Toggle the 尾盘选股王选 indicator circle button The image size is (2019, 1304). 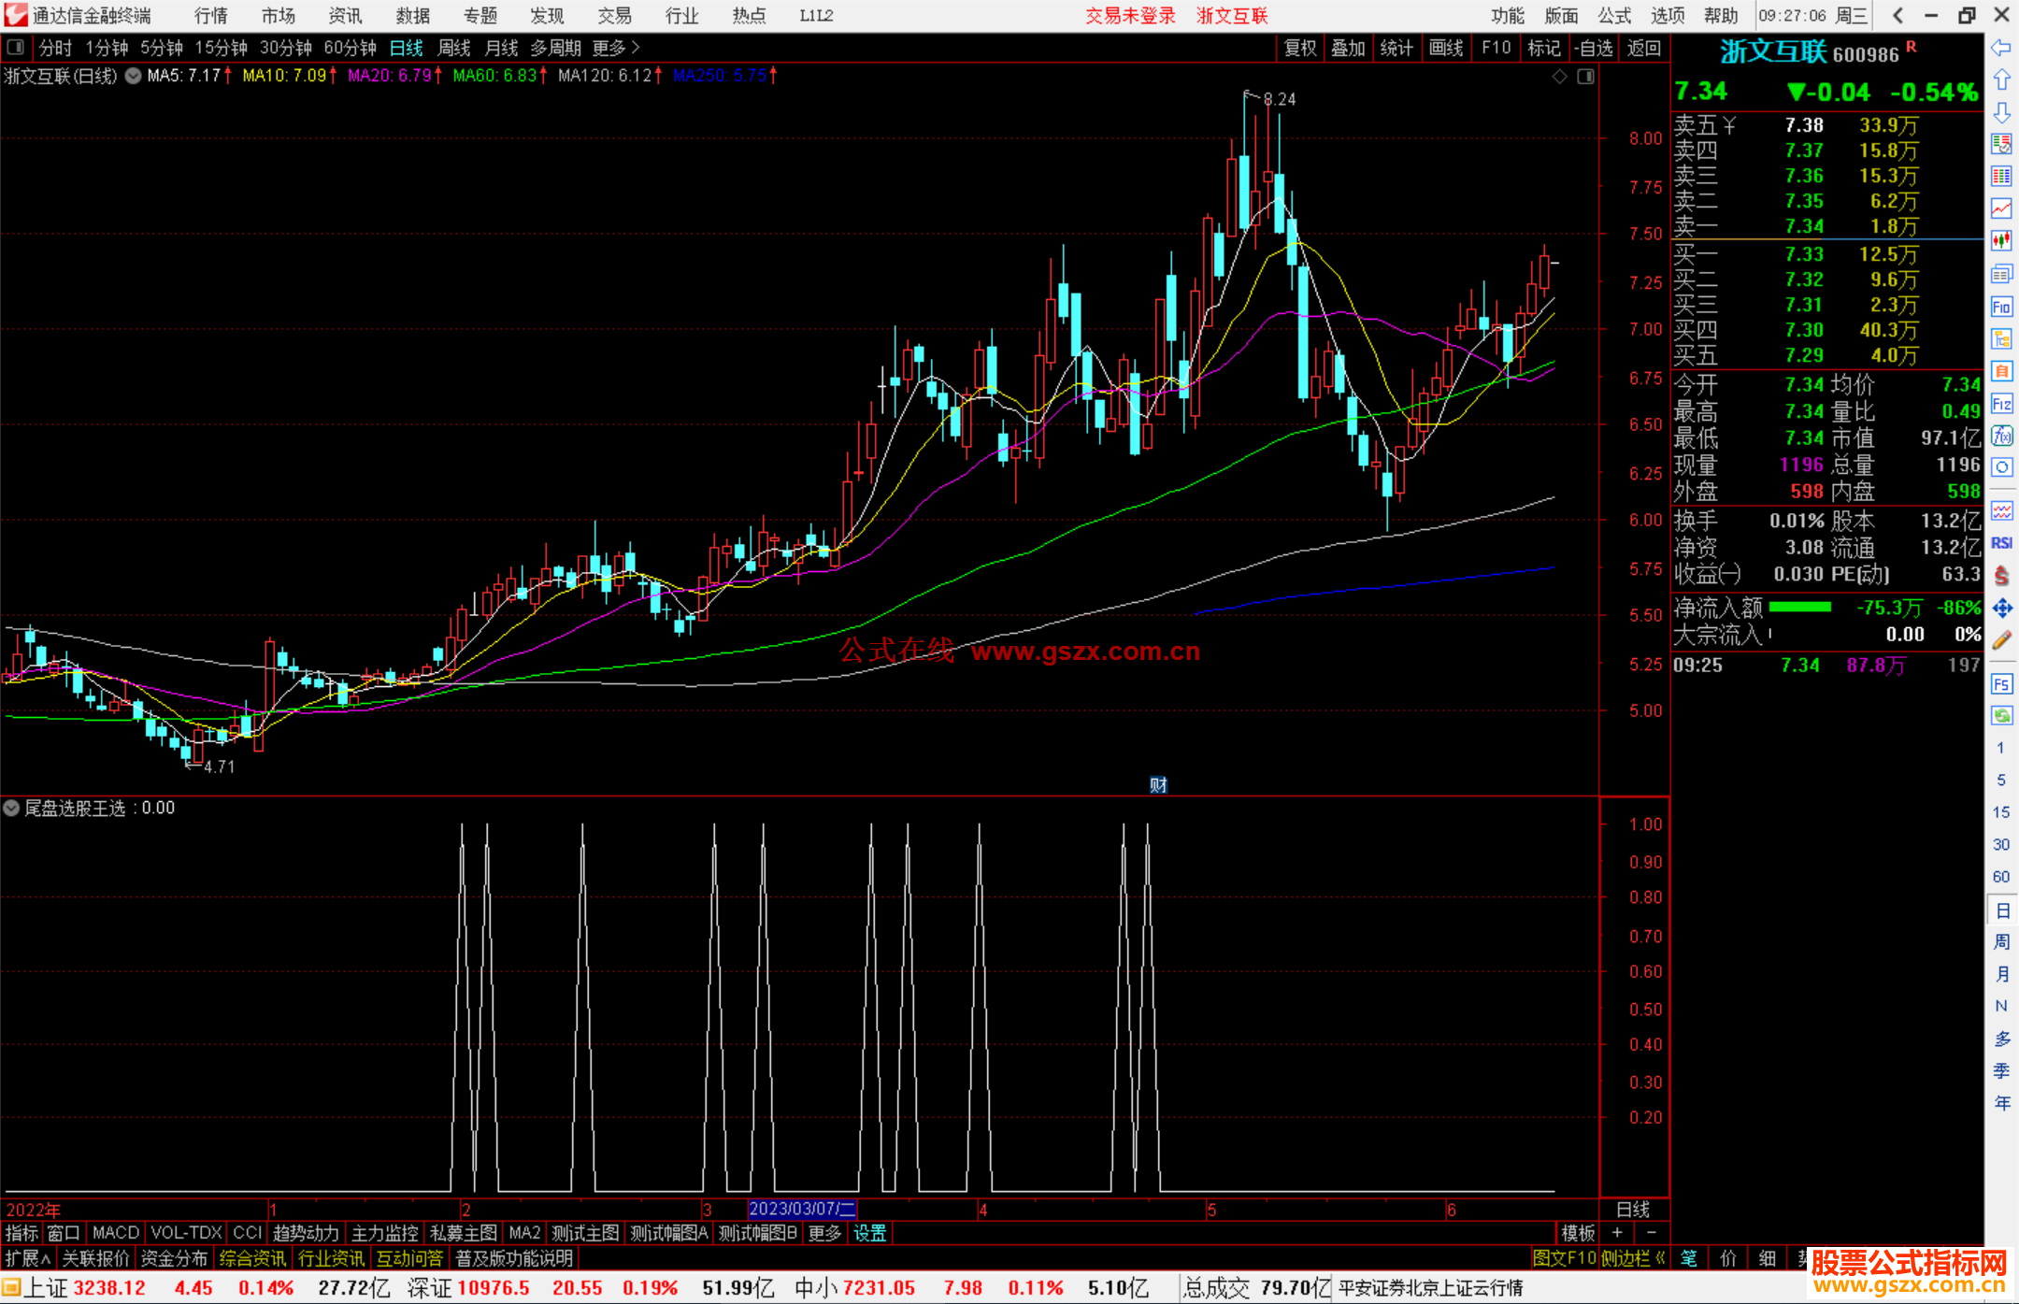click(11, 808)
